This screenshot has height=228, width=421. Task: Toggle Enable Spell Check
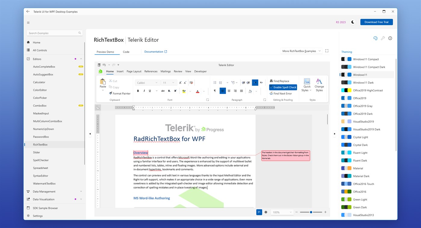[x=283, y=87]
